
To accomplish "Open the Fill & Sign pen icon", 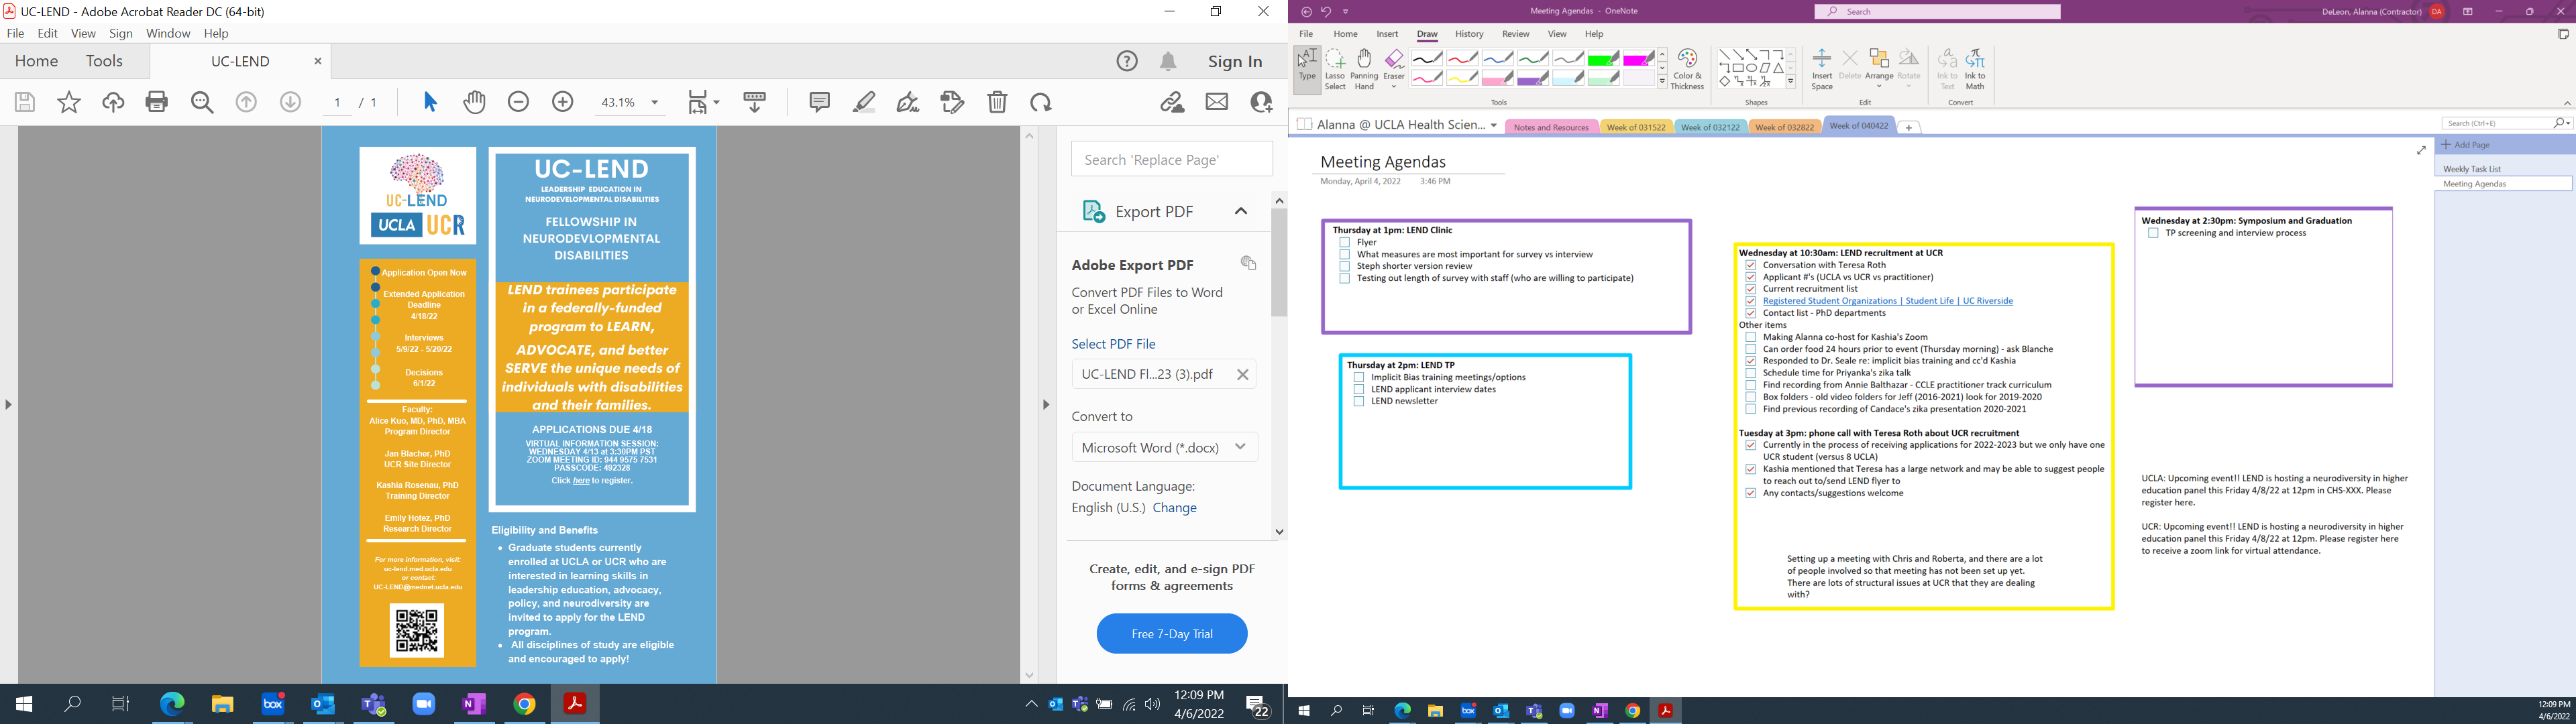I will coord(908,102).
